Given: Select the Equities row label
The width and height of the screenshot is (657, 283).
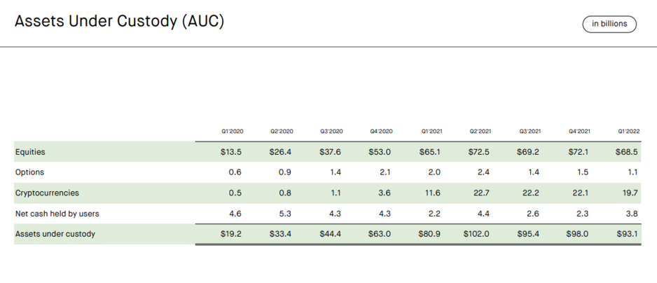Looking at the screenshot, I should pyautogui.click(x=30, y=151).
